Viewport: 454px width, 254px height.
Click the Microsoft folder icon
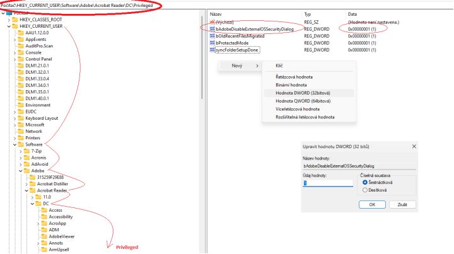[x=21, y=125]
